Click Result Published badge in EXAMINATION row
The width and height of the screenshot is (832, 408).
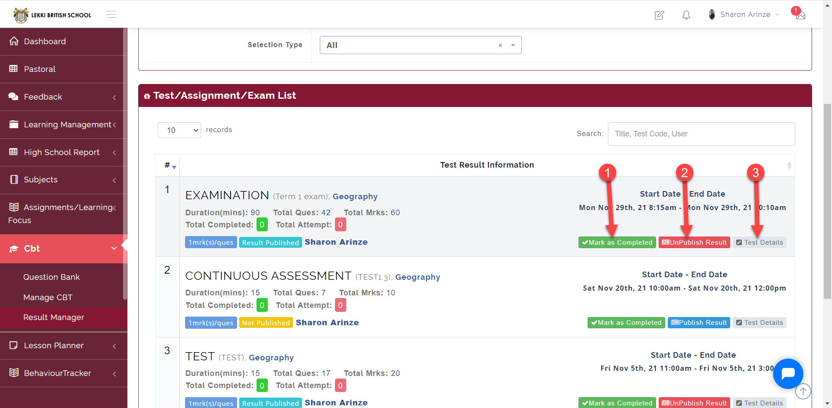click(270, 243)
